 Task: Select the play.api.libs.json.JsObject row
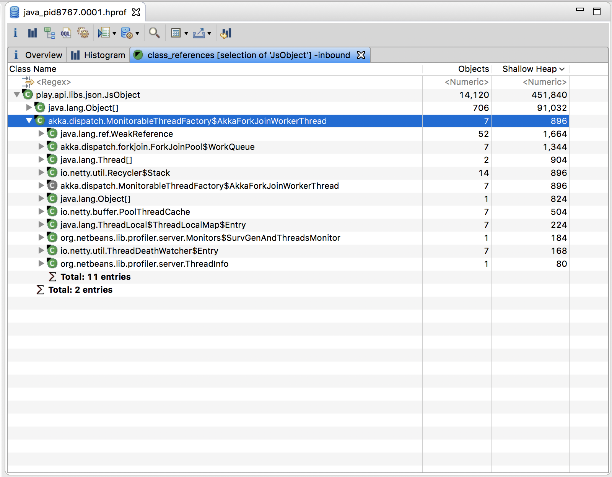(288, 95)
